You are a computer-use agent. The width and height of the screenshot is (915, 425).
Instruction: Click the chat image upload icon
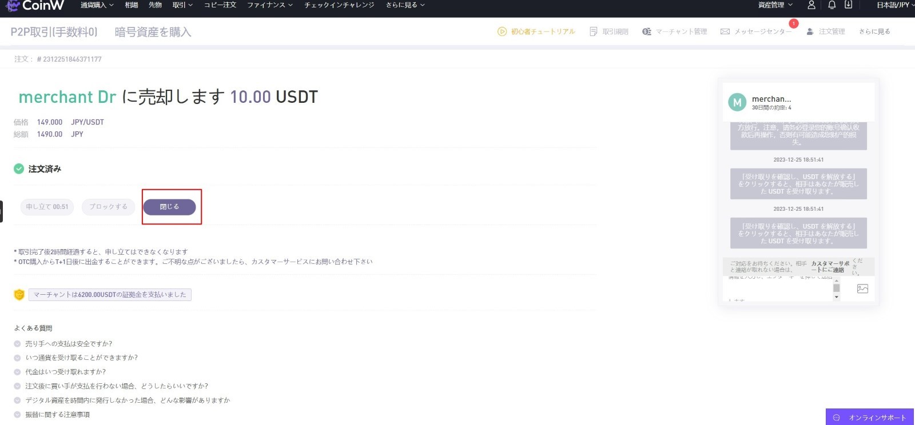[862, 289]
